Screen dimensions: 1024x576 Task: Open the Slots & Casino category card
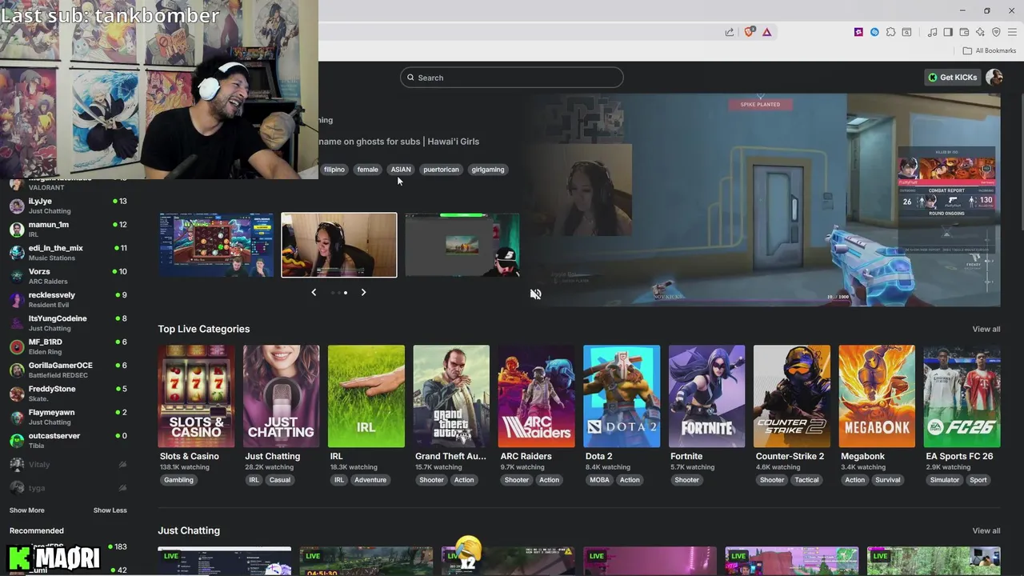coord(196,396)
